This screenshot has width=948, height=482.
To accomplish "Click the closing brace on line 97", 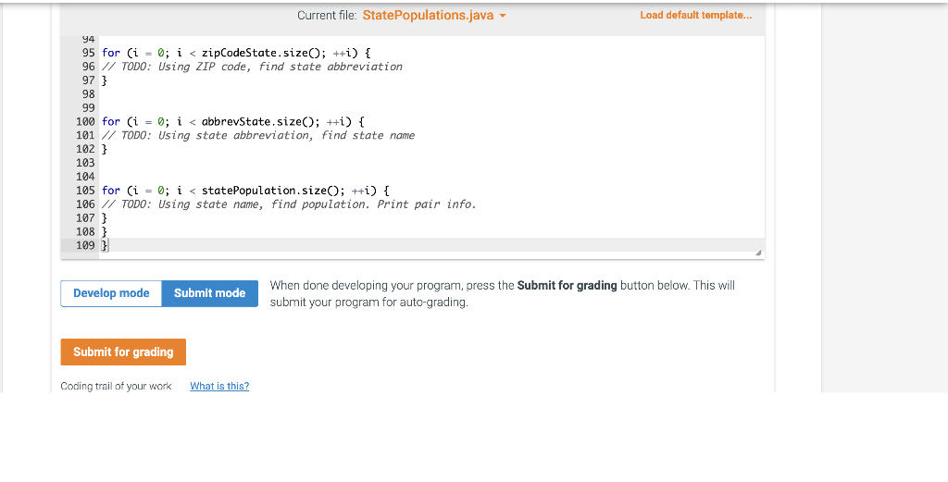I will pyautogui.click(x=105, y=80).
